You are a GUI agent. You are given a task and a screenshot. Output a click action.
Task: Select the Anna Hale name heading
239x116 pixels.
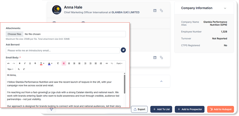click(73, 7)
